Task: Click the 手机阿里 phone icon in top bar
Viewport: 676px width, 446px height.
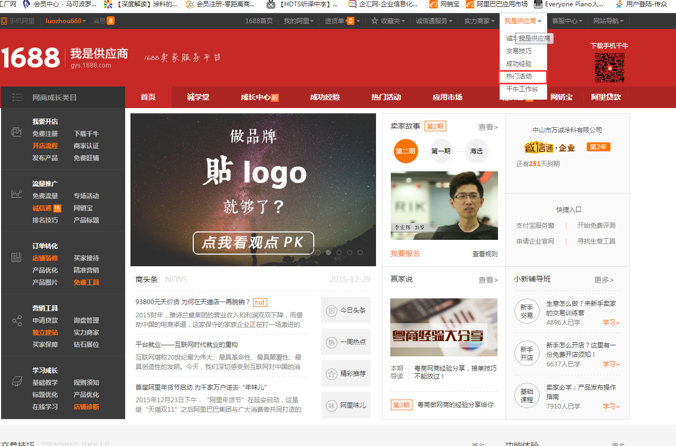Action: click(4, 21)
